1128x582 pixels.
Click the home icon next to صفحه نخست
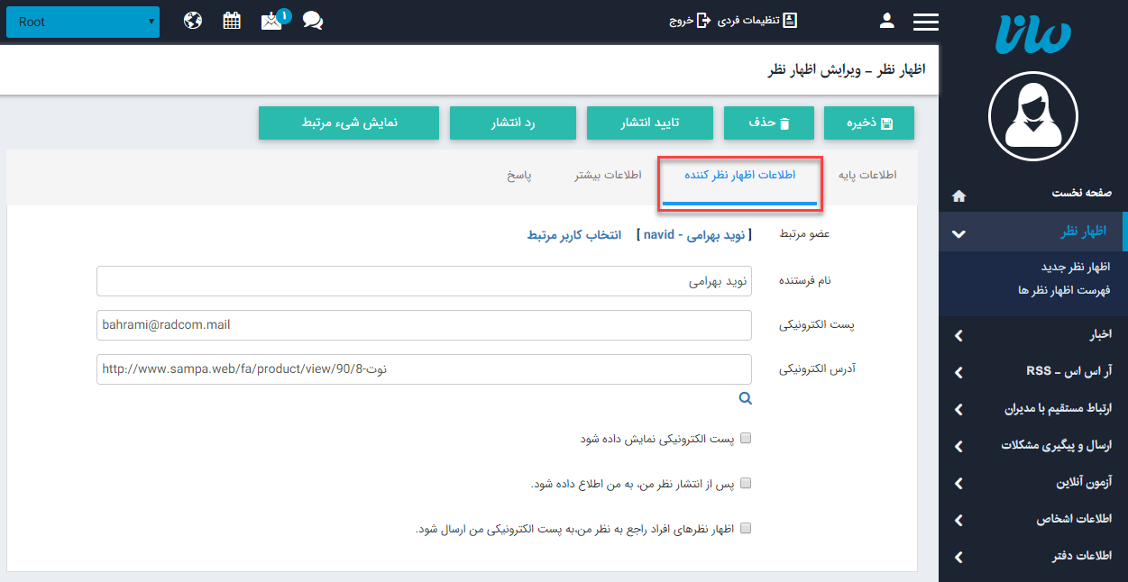point(958,195)
